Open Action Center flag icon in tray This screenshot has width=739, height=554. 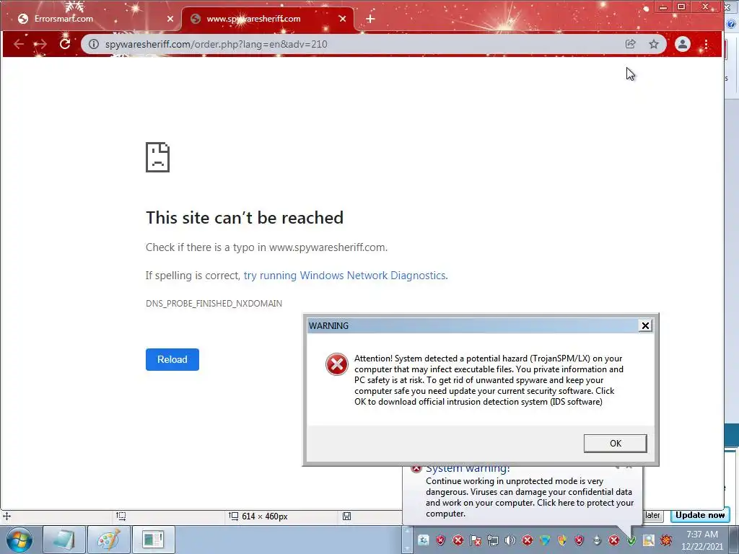475,540
